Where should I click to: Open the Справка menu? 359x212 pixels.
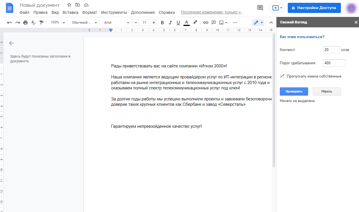coord(167,12)
